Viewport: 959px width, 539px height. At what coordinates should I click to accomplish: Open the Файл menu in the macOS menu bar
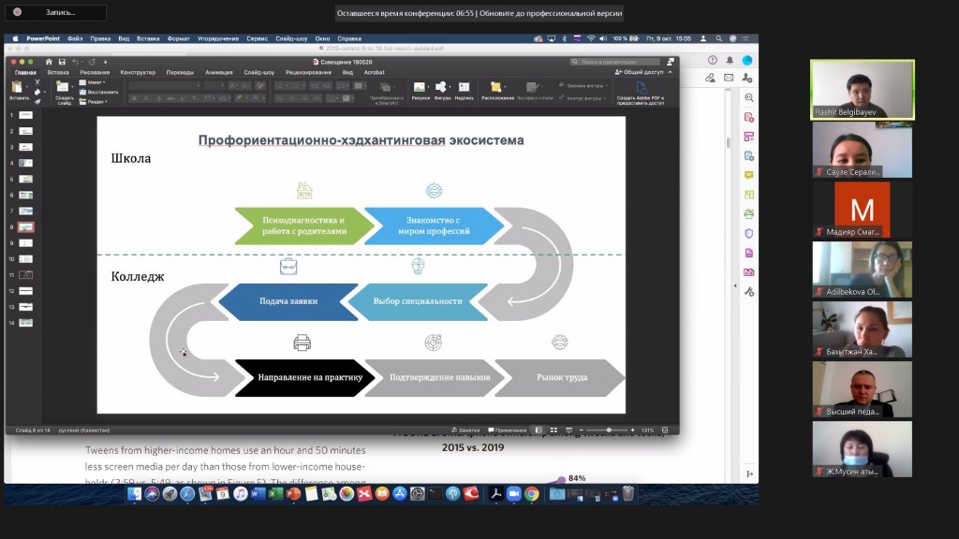(x=75, y=38)
